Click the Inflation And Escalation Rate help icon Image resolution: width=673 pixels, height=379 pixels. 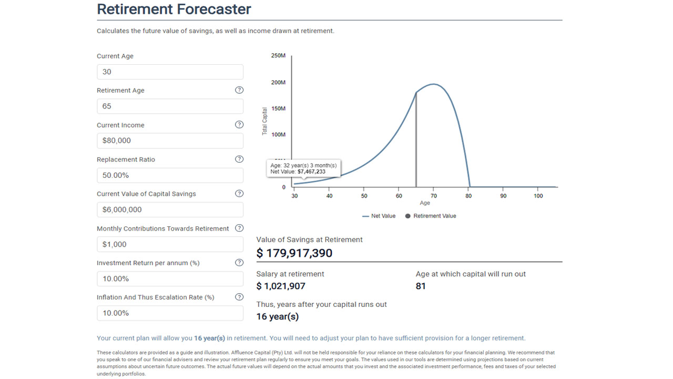pos(239,296)
